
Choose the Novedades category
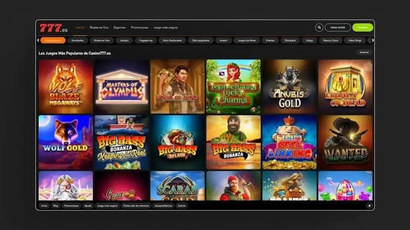[78, 41]
